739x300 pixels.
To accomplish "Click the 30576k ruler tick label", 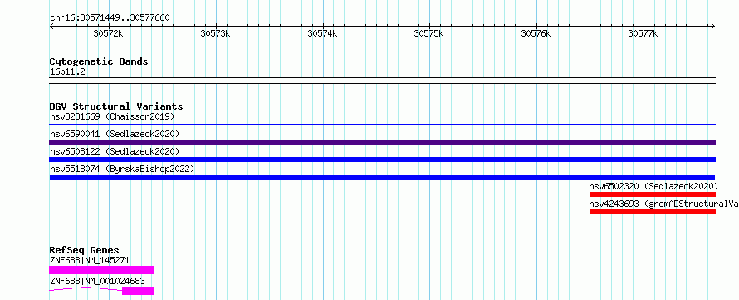I will [536, 33].
